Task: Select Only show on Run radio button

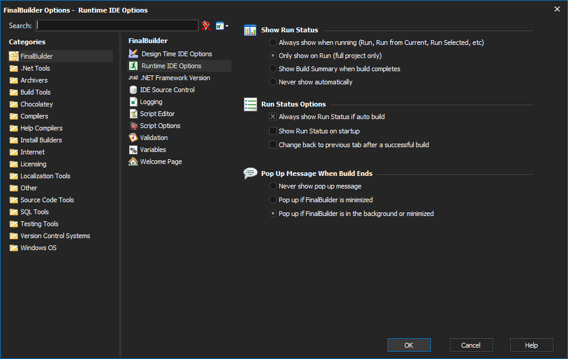Action: [273, 56]
